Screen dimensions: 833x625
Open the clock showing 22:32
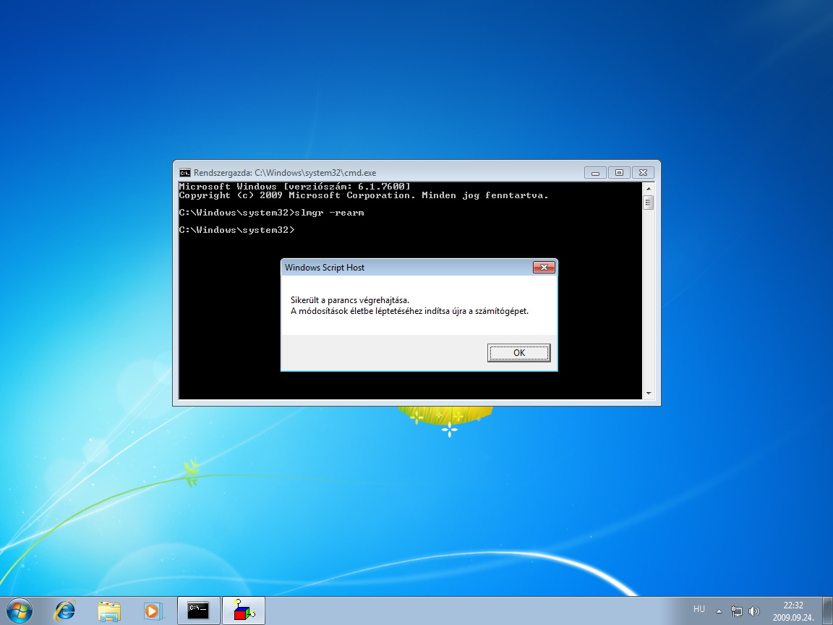[793, 611]
